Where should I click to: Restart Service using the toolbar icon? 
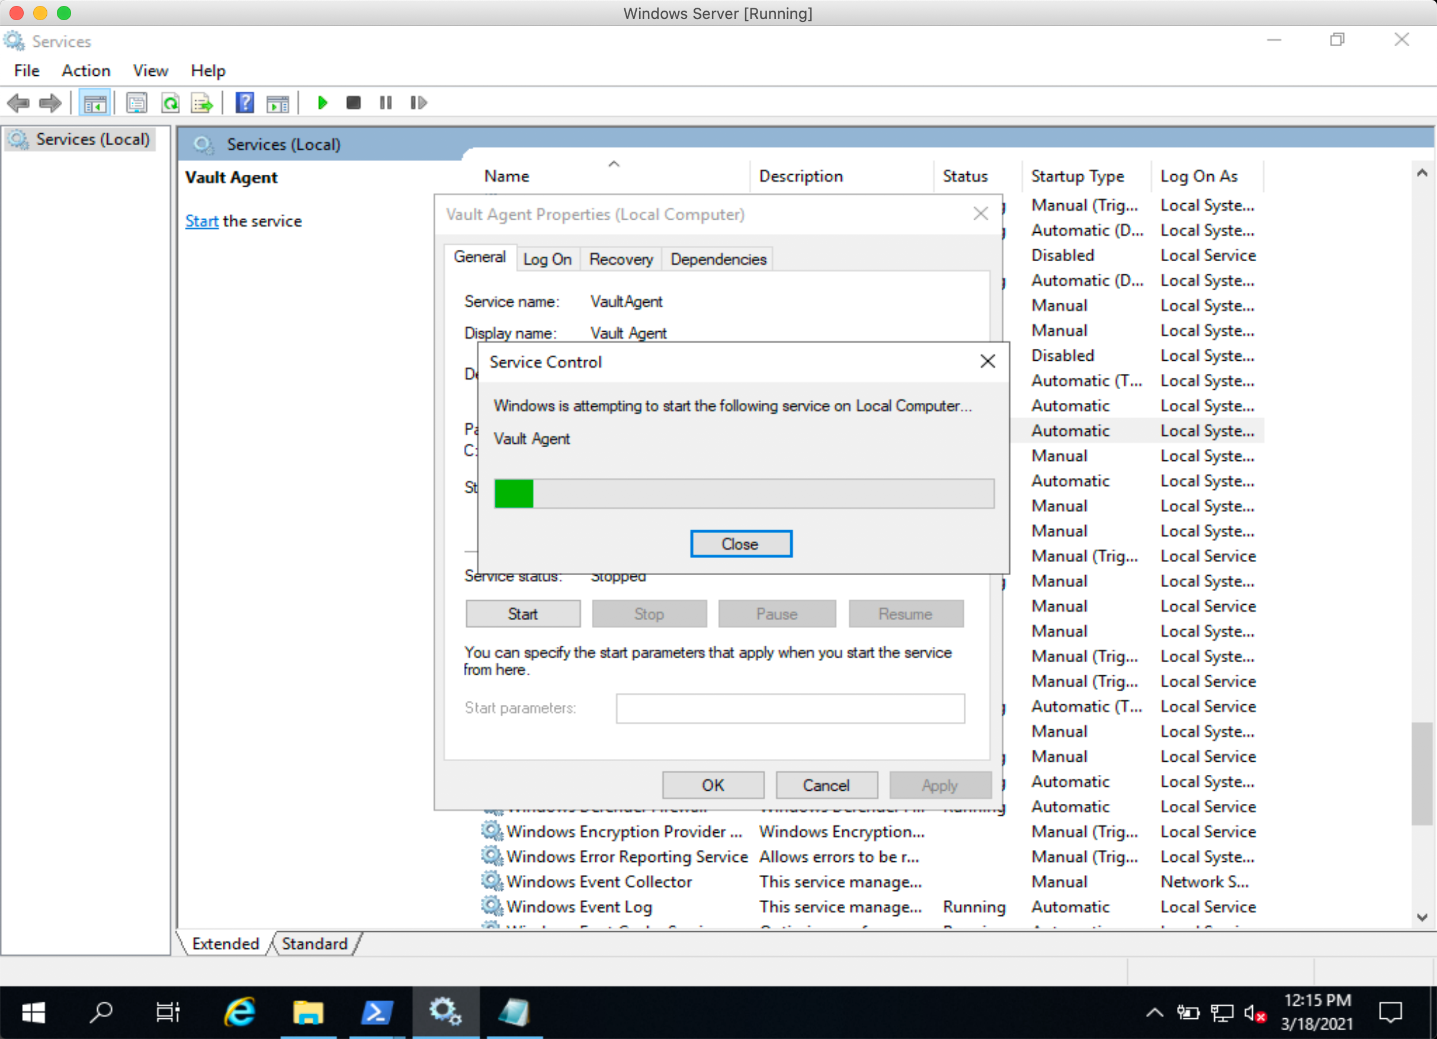point(418,102)
